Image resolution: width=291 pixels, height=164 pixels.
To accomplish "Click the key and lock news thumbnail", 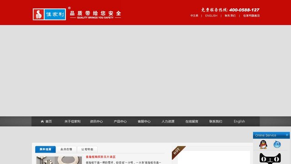I will point(59,160).
